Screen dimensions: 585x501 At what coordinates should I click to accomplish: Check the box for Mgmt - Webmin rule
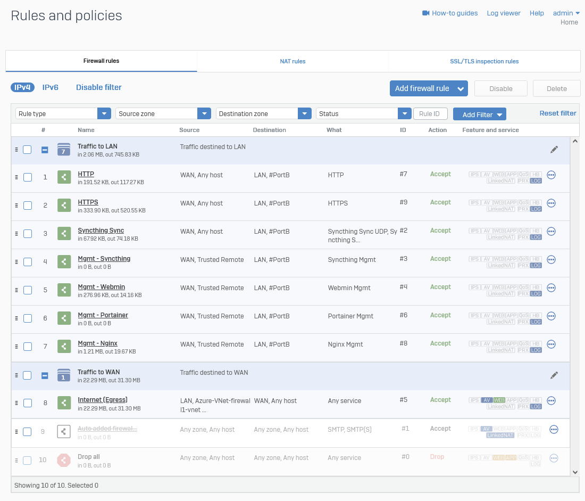(28, 290)
